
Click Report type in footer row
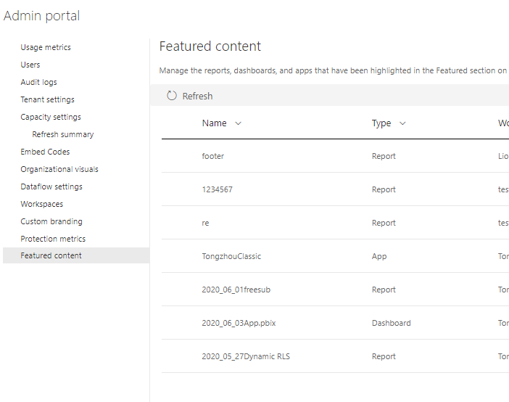384,156
